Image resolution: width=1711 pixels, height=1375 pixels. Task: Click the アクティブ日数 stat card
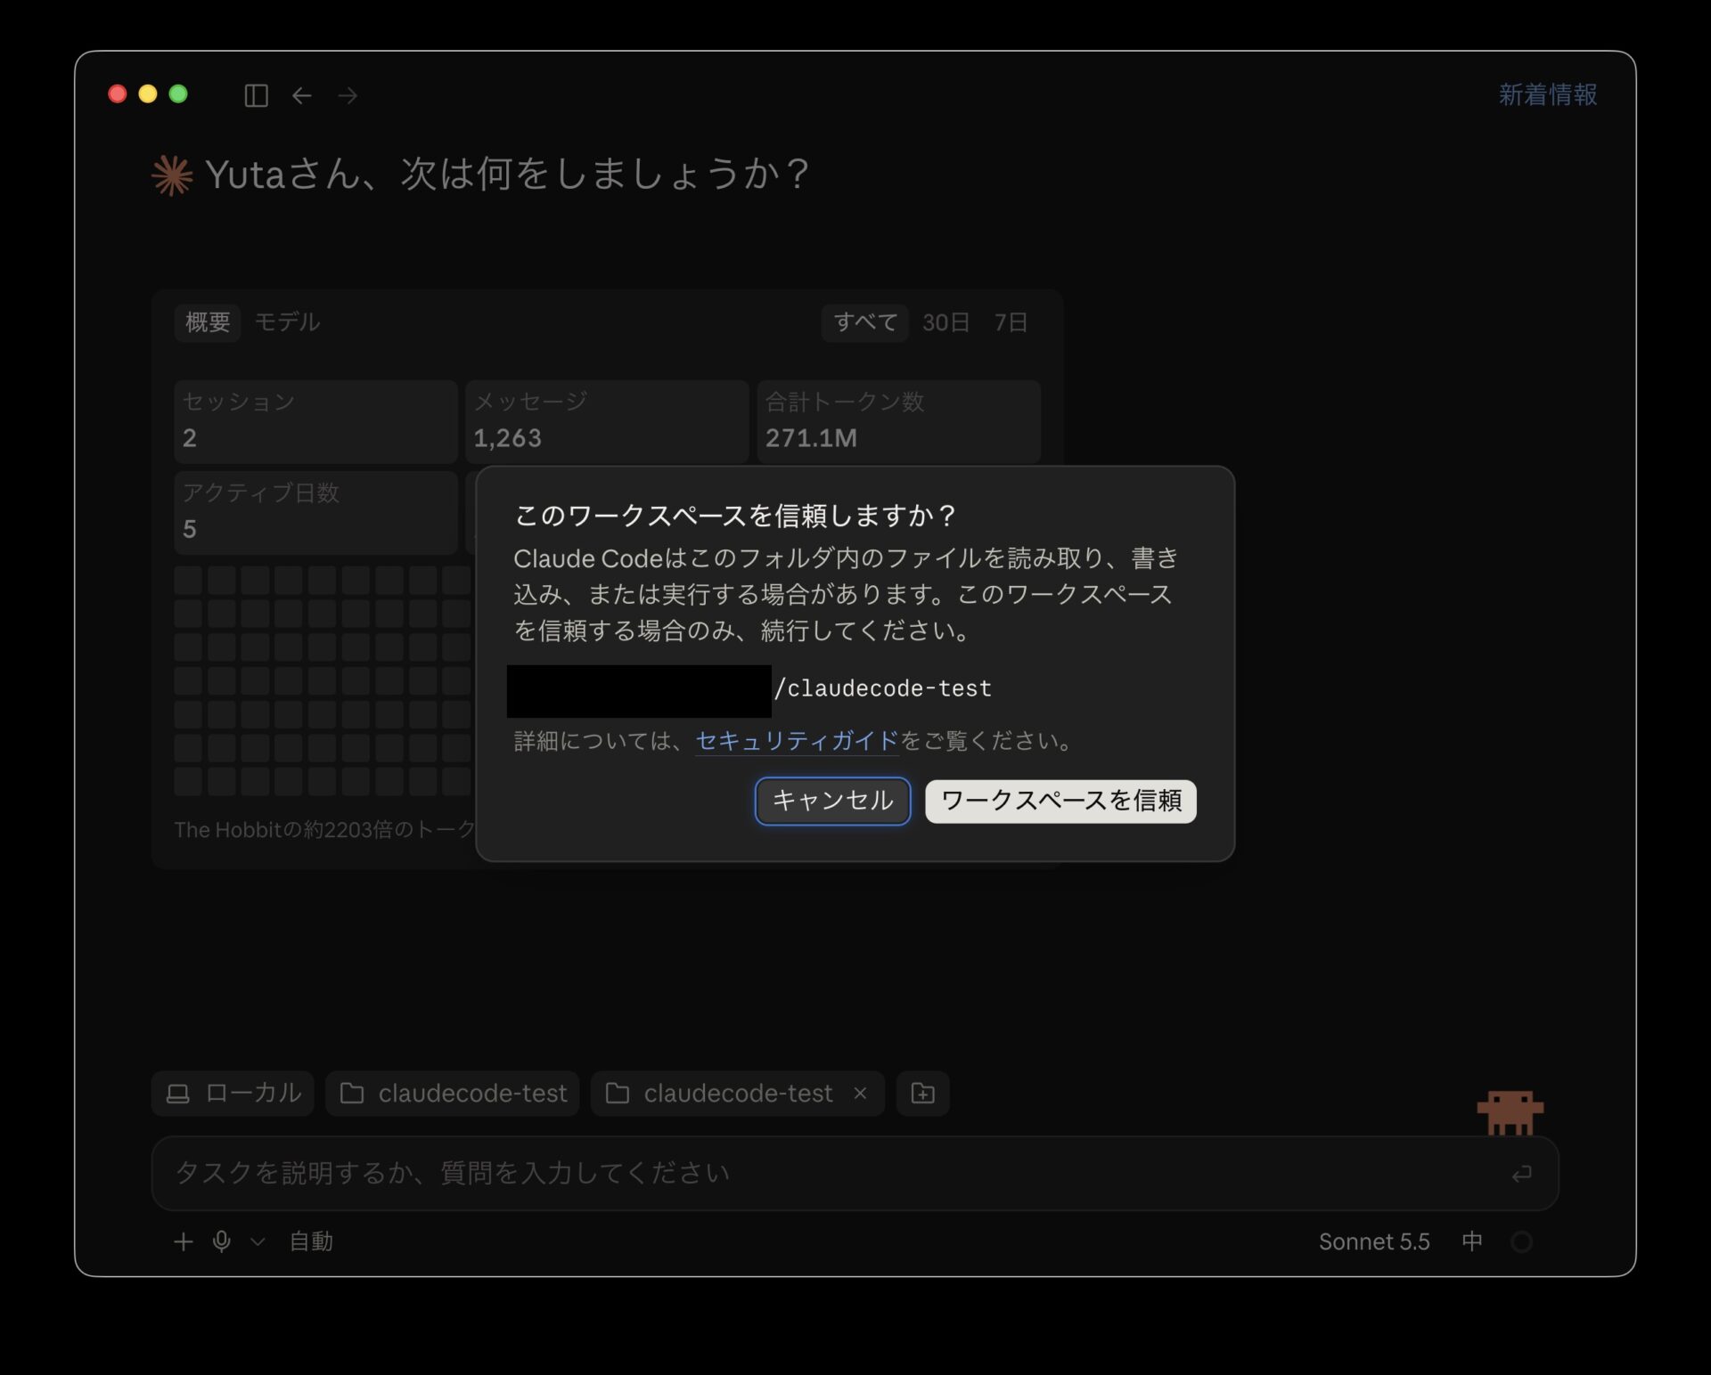click(315, 513)
